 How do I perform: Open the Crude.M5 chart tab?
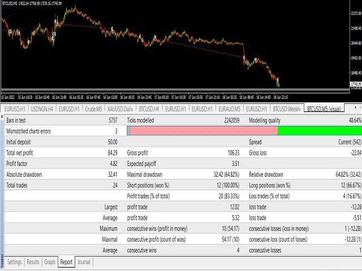pos(93,109)
